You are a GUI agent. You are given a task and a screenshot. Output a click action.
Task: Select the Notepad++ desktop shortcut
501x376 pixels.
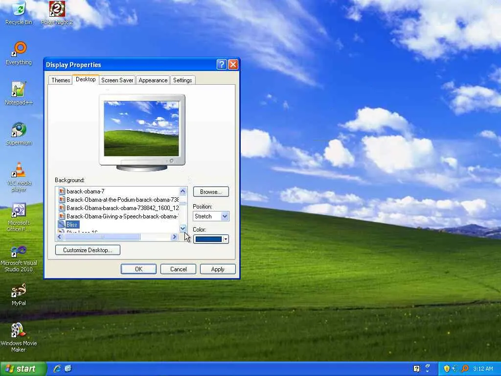tap(19, 94)
